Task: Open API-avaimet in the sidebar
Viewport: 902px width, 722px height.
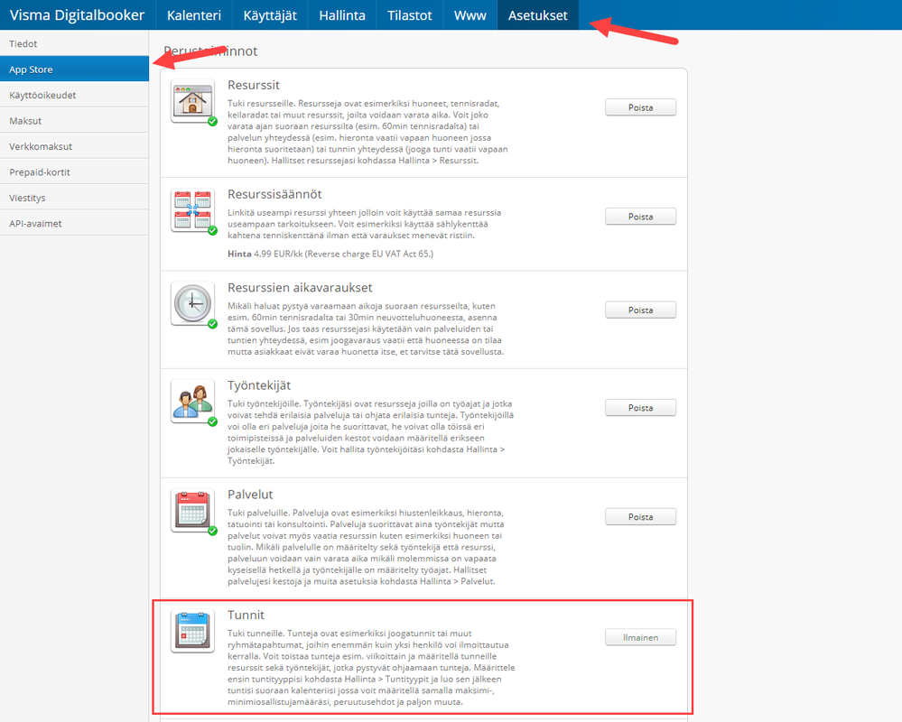Action: click(74, 223)
